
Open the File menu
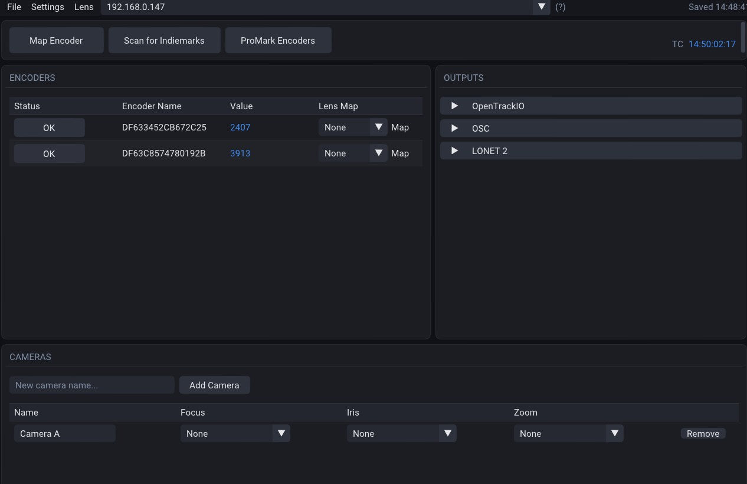[x=14, y=7]
